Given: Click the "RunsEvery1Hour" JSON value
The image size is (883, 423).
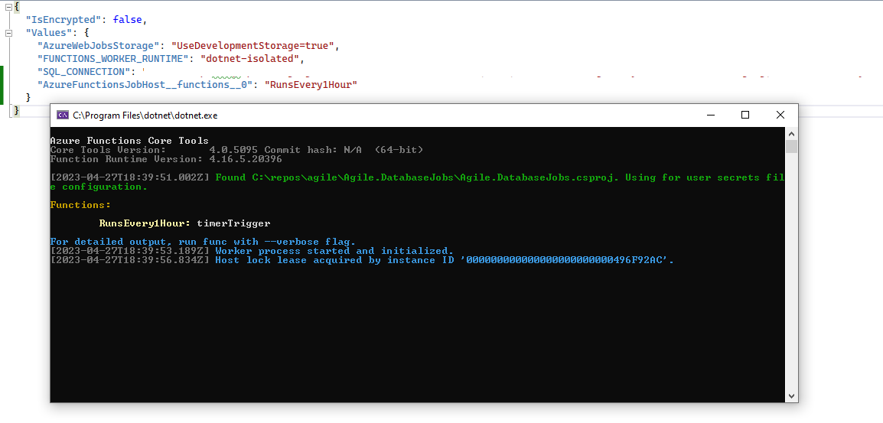Looking at the screenshot, I should pyautogui.click(x=311, y=84).
